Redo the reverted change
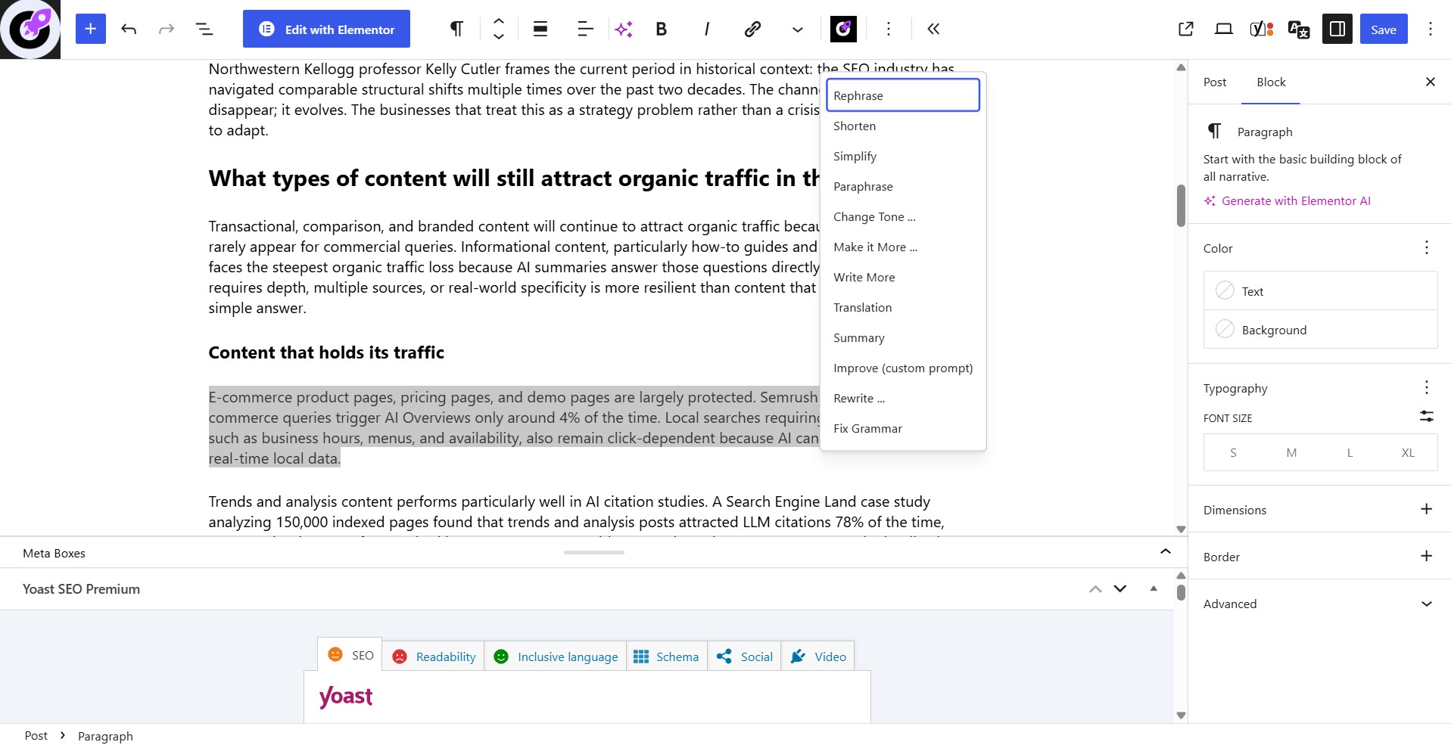The image size is (1451, 745). [167, 29]
